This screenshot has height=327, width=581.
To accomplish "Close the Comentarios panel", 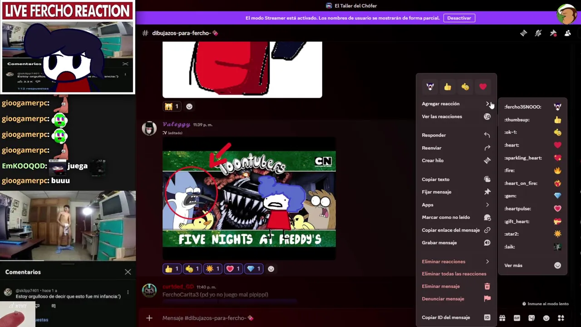I will (128, 272).
